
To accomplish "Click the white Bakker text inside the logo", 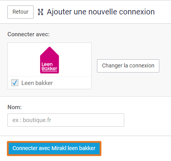I will click(x=49, y=69).
